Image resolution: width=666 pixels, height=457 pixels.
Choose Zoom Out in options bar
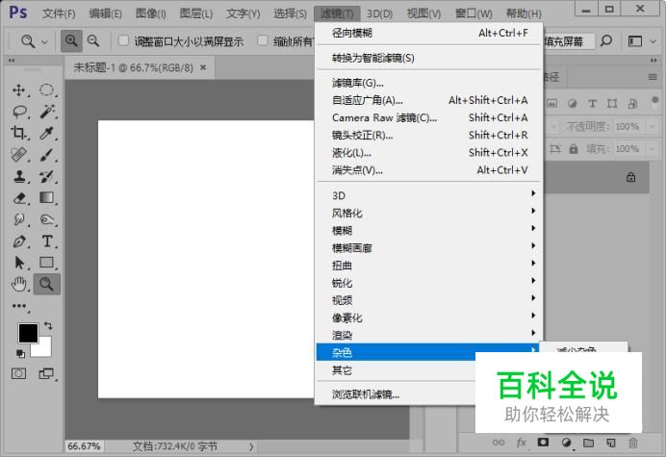[93, 41]
